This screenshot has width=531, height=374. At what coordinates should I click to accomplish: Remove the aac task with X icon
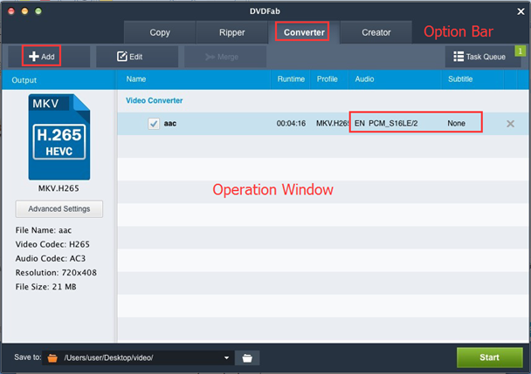click(x=510, y=124)
